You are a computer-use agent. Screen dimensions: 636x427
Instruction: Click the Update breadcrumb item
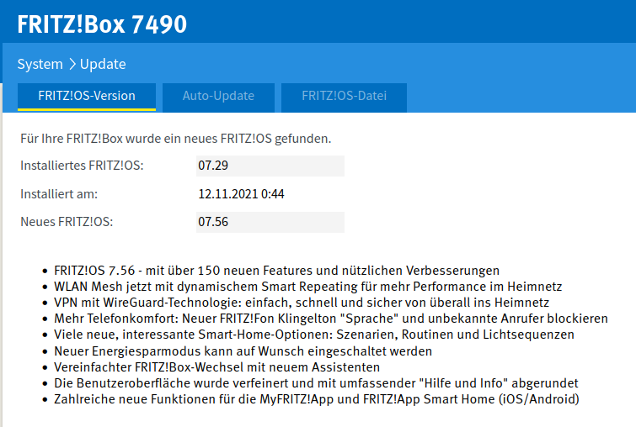[x=103, y=64]
